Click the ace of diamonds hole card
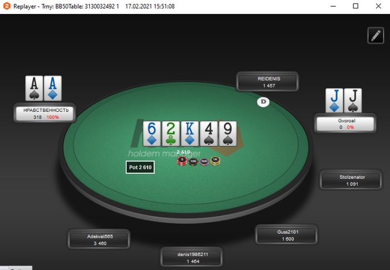Viewport: 390px width, 270px height. coord(52,89)
